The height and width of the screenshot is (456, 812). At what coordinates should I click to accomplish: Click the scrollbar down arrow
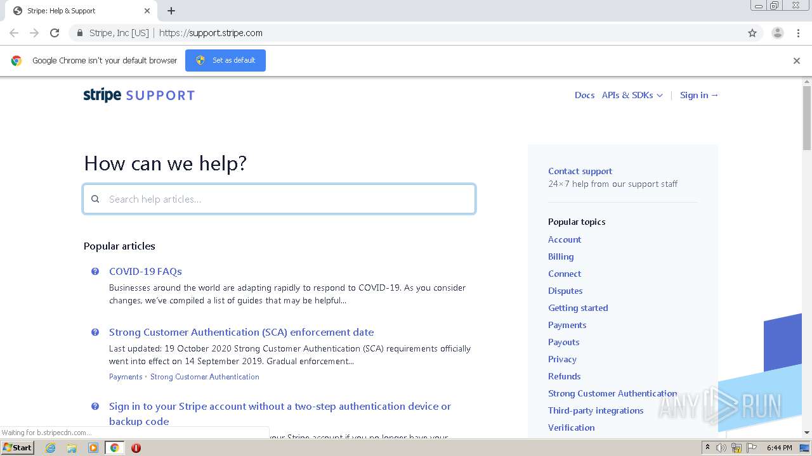[x=807, y=433]
